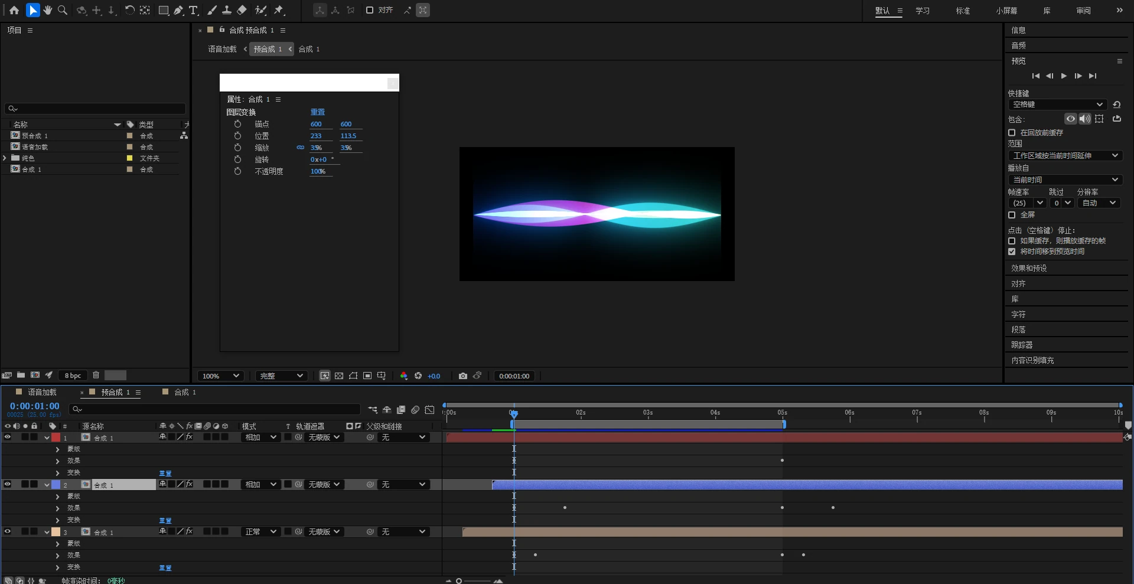The width and height of the screenshot is (1134, 584).
Task: Toggle the motion blur enable icon in timeline
Action: 415,409
